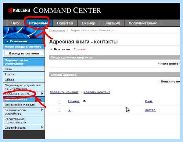
Task: Check the box for contact 1
Action: click(x=59, y=110)
